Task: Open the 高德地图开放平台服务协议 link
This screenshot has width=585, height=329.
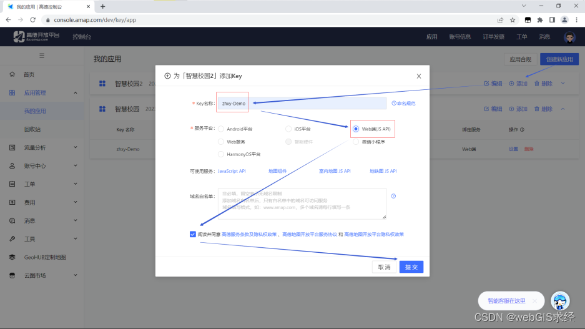Action: (x=310, y=235)
